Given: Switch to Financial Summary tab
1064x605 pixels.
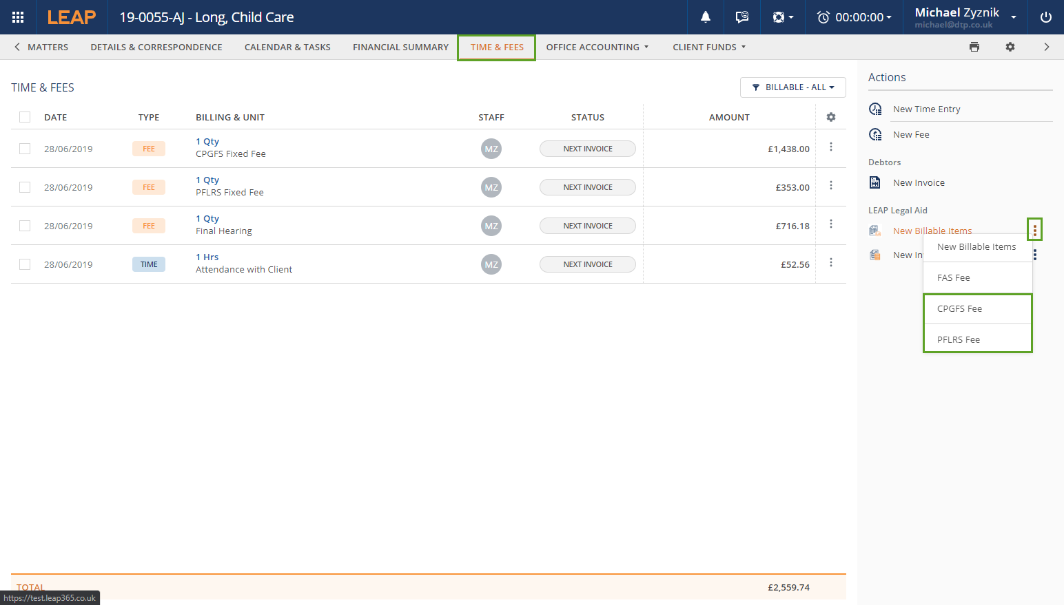Looking at the screenshot, I should coord(400,47).
